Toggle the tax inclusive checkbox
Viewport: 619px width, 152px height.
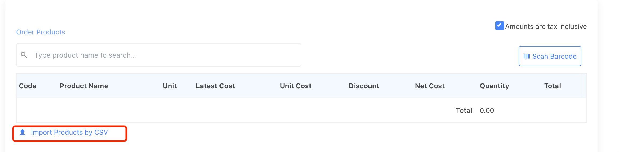click(499, 26)
